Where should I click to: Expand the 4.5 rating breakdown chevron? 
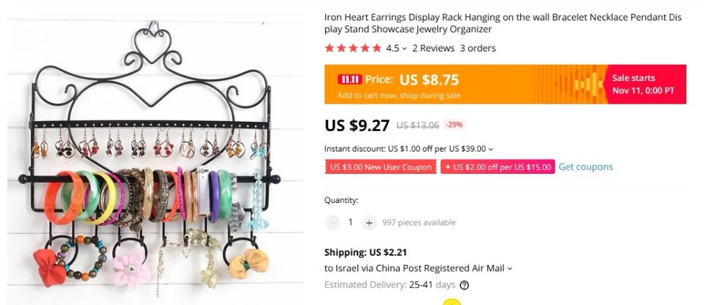404,49
